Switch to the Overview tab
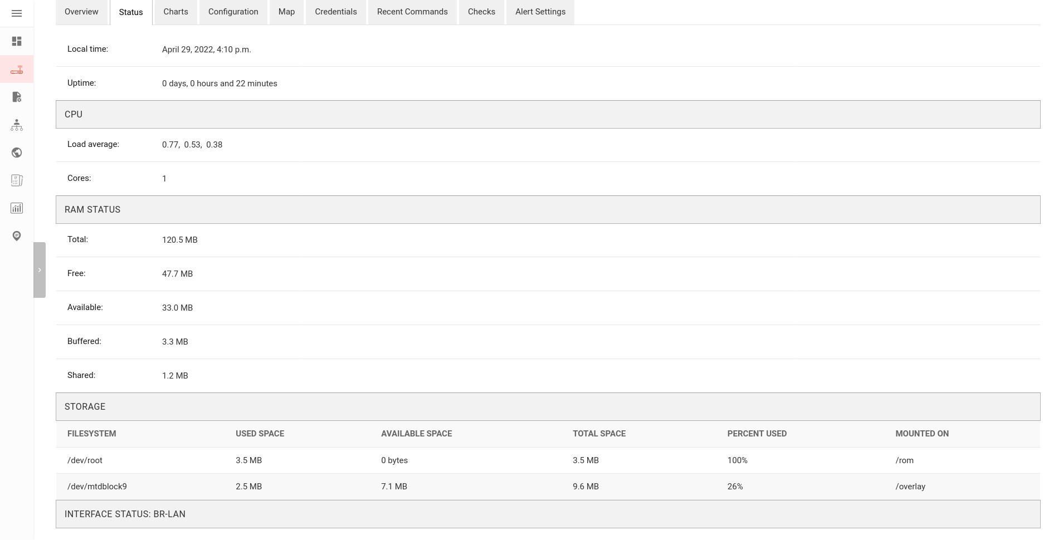 click(x=81, y=12)
